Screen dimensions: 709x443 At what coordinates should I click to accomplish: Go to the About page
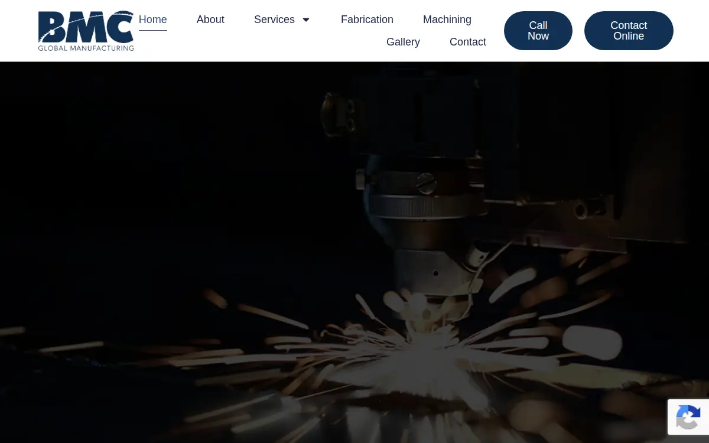[x=210, y=19]
